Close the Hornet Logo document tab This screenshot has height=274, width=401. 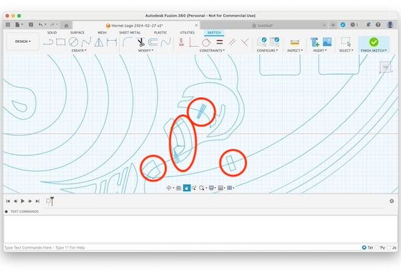point(196,25)
